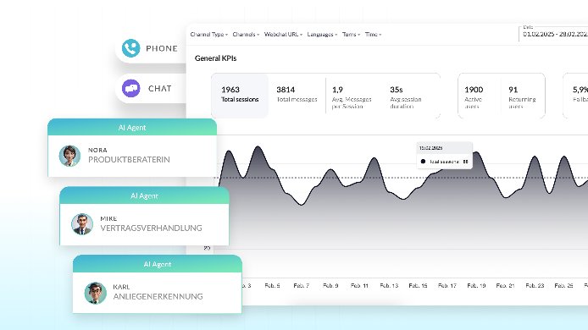Click the purple chat bubble icon

[x=130, y=88]
